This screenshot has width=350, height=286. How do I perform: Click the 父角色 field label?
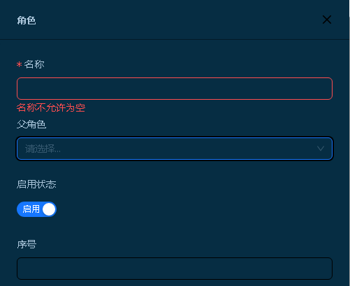(x=31, y=124)
